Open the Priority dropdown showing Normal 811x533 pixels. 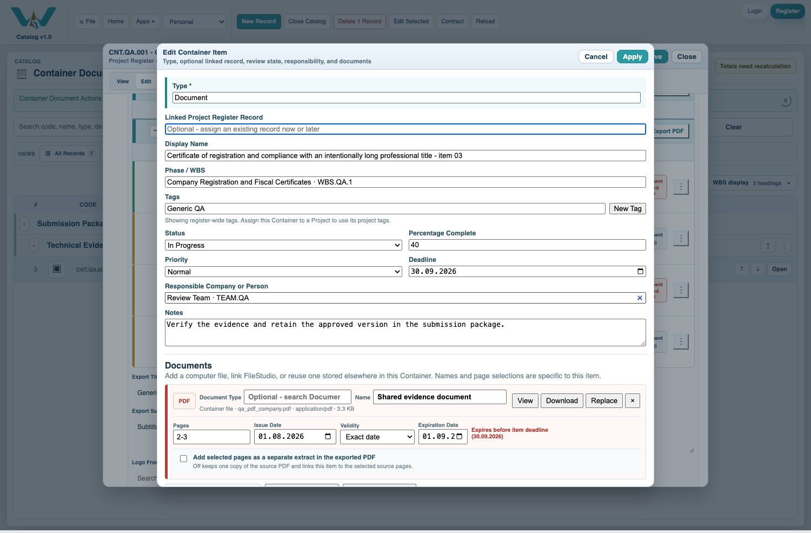click(x=283, y=272)
